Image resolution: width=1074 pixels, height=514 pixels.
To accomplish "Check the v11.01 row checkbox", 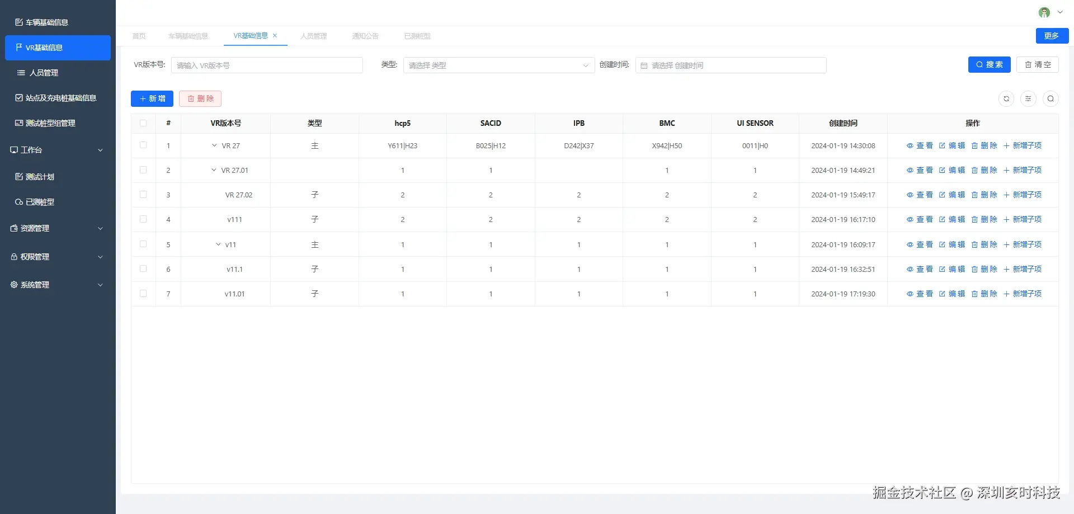I will [143, 293].
